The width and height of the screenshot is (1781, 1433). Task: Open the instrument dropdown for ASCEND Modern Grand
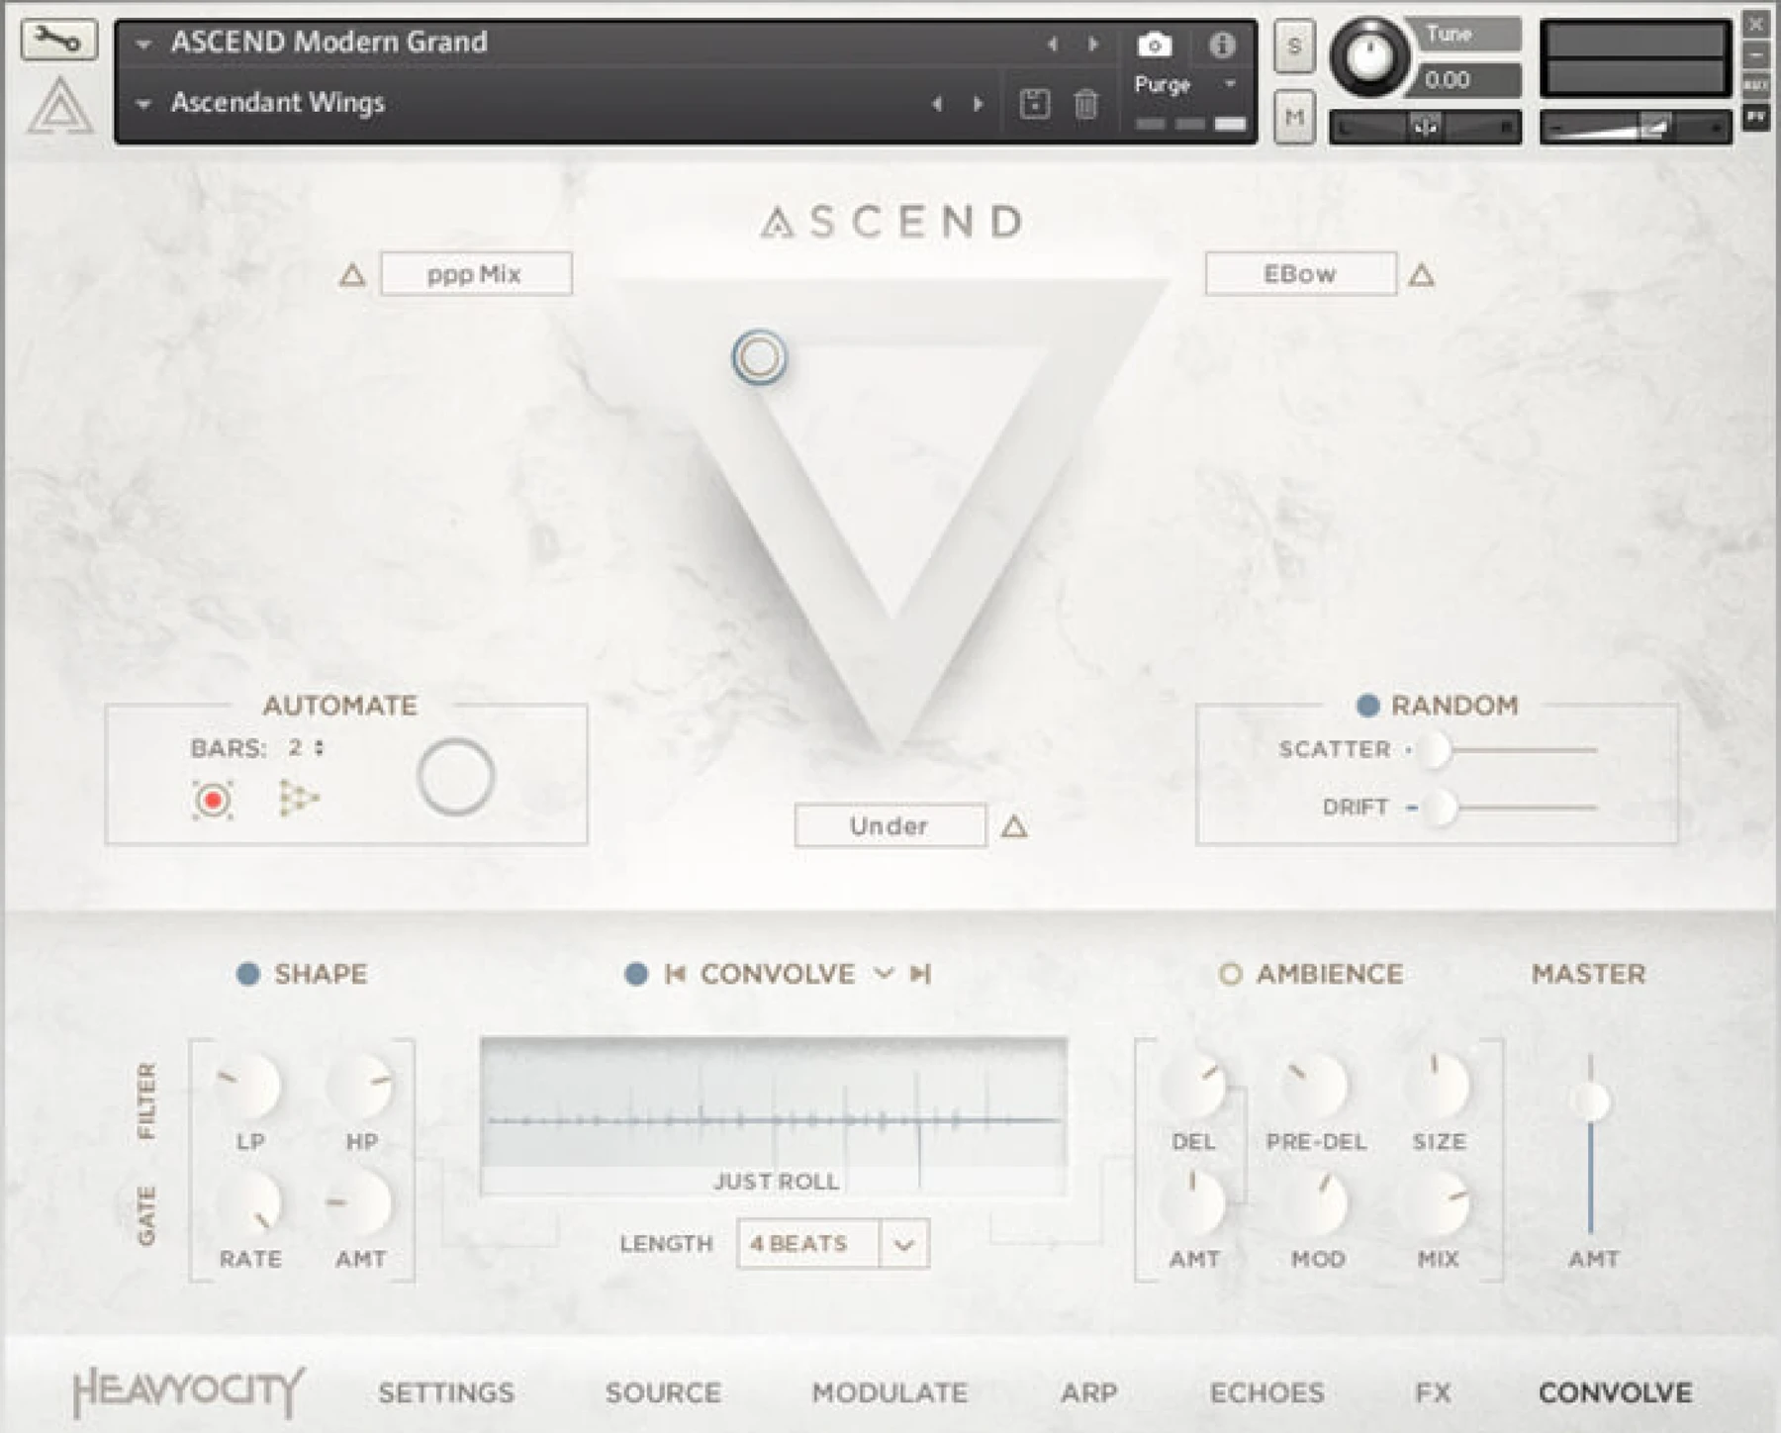143,45
